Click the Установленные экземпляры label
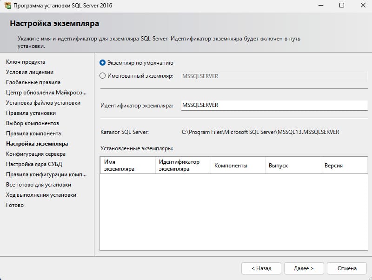The image size is (372, 280). [137, 148]
